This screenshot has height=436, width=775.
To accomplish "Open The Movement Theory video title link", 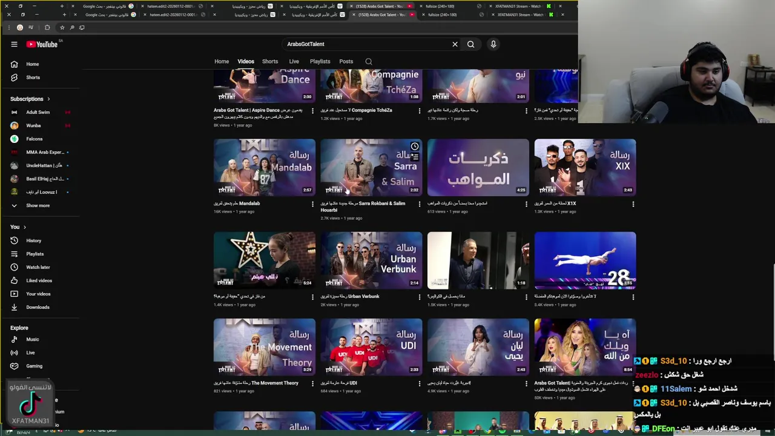I will [x=256, y=383].
